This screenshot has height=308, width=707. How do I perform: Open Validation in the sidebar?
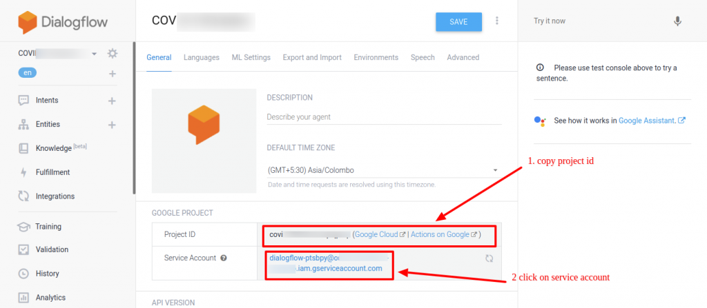(52, 249)
